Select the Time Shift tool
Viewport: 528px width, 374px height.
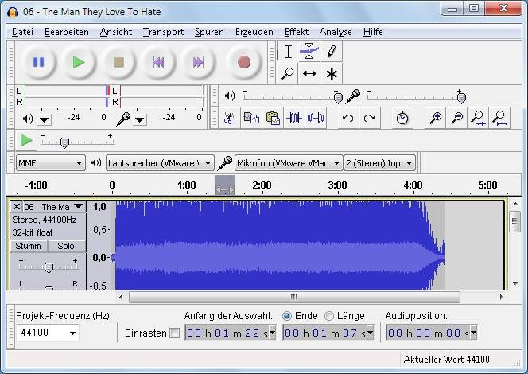(309, 73)
